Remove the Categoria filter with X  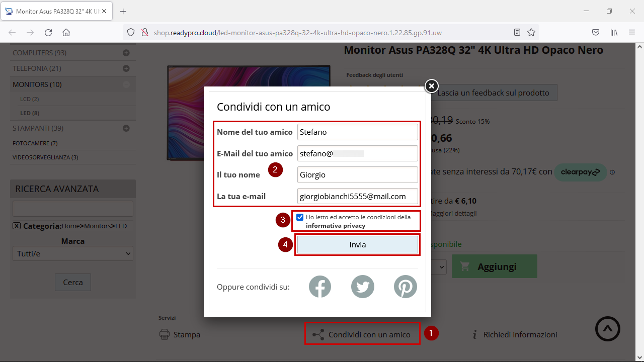click(17, 226)
